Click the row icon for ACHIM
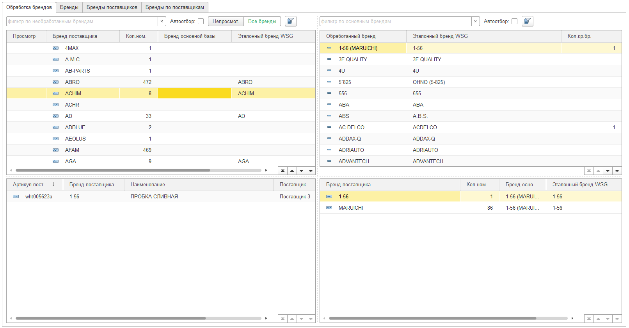This screenshot has height=328, width=629. pos(56,93)
